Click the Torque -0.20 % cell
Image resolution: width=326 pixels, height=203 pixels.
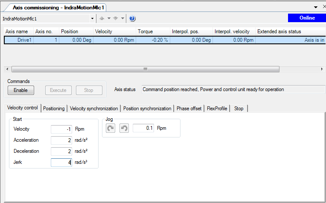[153, 40]
